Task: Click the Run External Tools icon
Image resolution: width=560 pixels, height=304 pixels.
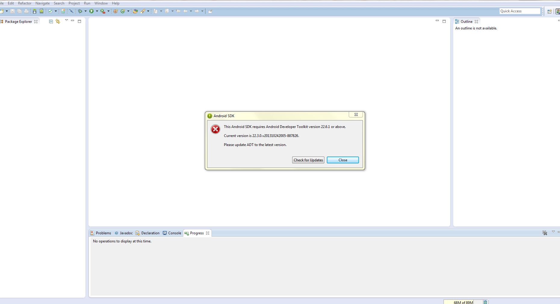Action: (x=103, y=11)
